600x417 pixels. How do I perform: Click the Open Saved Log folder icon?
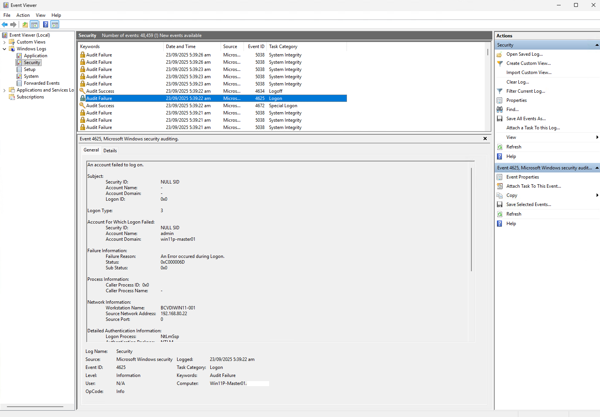pos(500,54)
